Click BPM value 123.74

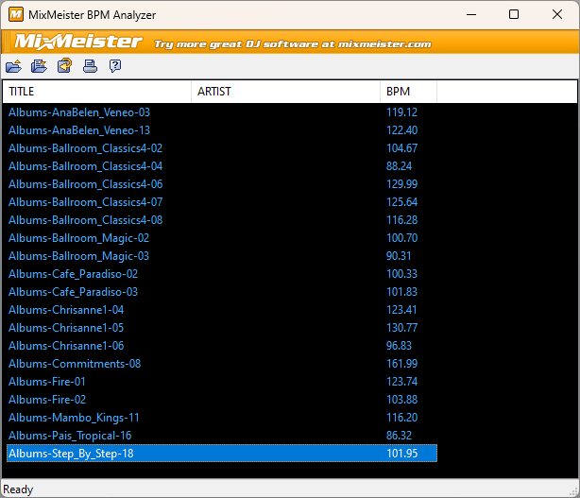click(x=402, y=382)
